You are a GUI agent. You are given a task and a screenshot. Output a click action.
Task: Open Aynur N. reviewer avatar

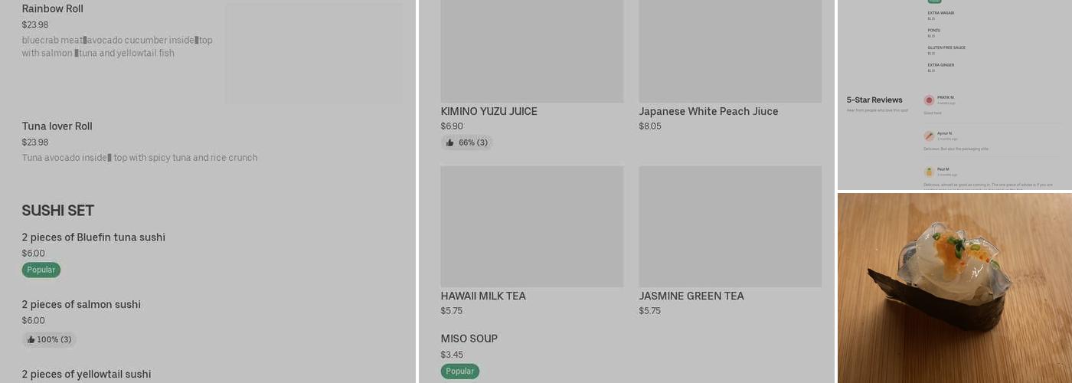929,136
